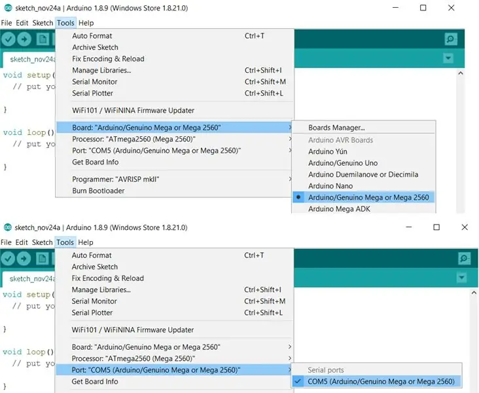Open Serial Monitor magnifier icon in top window
The height and width of the screenshot is (393, 479).
click(451, 39)
